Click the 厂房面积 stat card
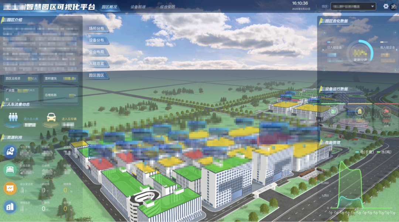 click(x=21, y=95)
